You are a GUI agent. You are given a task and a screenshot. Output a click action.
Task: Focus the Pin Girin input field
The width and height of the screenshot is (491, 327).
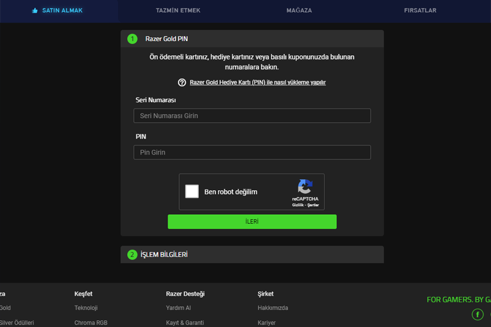click(x=252, y=152)
